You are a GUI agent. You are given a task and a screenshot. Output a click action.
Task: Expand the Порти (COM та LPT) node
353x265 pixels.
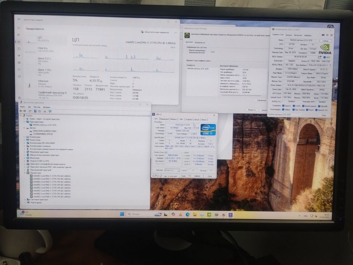tap(25, 161)
